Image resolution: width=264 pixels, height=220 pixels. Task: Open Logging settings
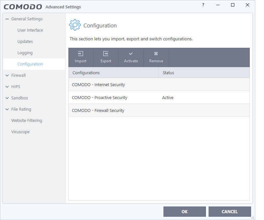click(x=25, y=53)
